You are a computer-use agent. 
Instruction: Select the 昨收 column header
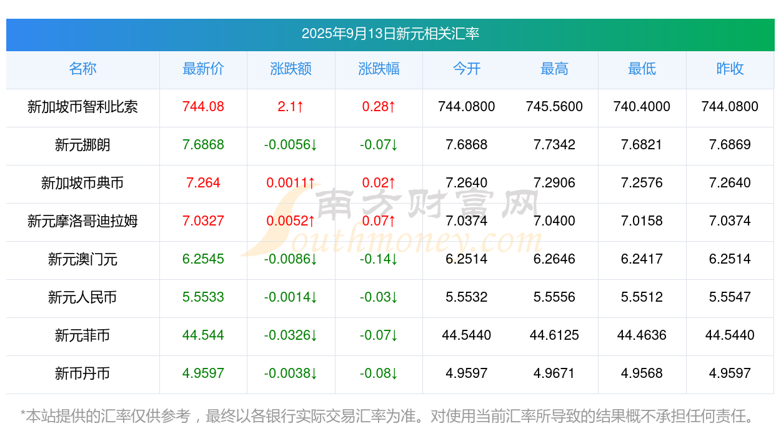pos(730,69)
